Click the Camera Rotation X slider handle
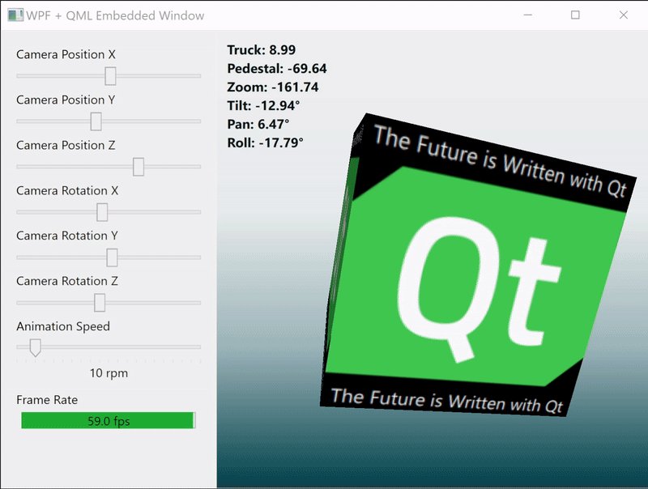 coord(102,212)
